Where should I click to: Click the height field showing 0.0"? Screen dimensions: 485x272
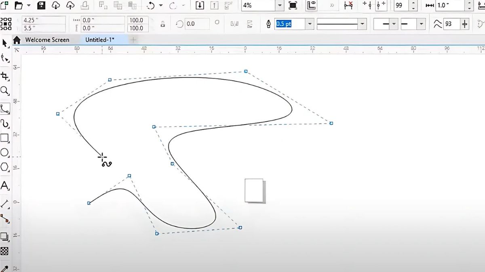(103, 28)
